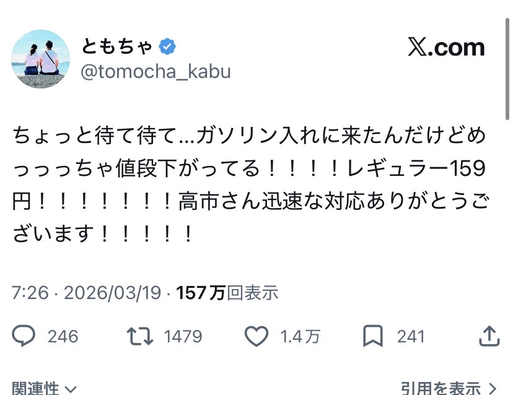The height and width of the screenshot is (395, 513).
Task: Click the X.com logo
Action: [445, 48]
